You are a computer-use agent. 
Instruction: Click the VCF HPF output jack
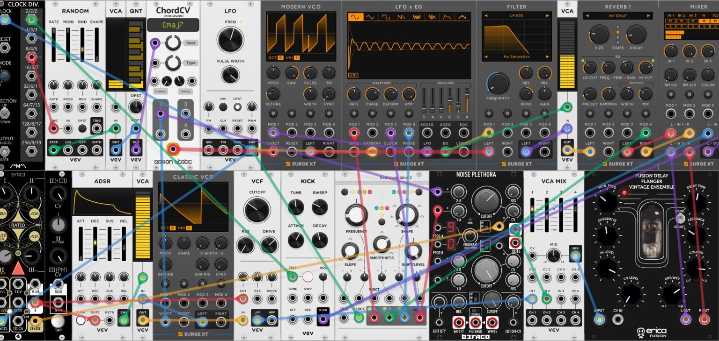271,320
